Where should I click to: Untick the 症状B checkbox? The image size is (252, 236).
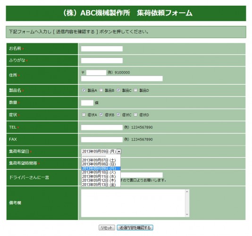click(101, 114)
